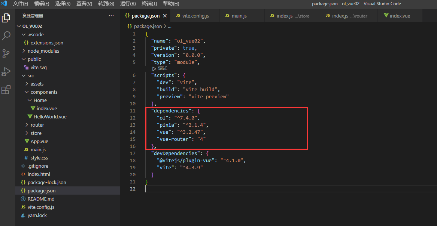Open the .gitignore file
The height and width of the screenshot is (226, 437).
click(x=37, y=166)
